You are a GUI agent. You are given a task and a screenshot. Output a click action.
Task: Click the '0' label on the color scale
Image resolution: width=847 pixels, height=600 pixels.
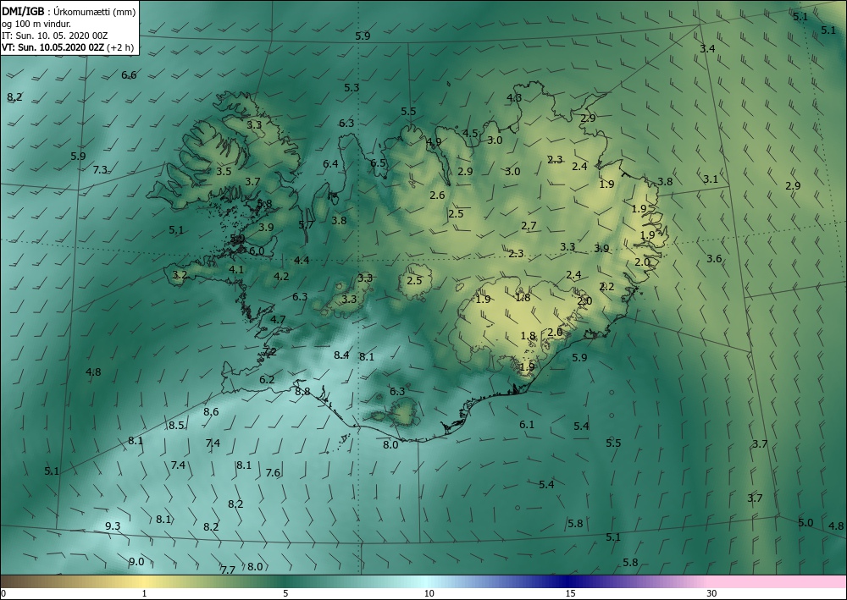3,593
